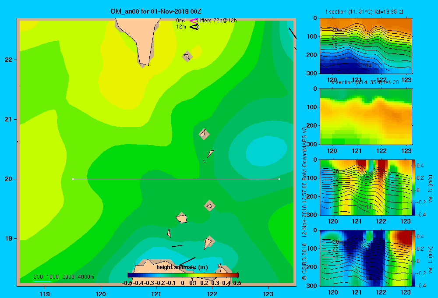The height and width of the screenshot is (298, 438).
Task: Click the longitude 123 label on the main map
Action: tap(268, 294)
